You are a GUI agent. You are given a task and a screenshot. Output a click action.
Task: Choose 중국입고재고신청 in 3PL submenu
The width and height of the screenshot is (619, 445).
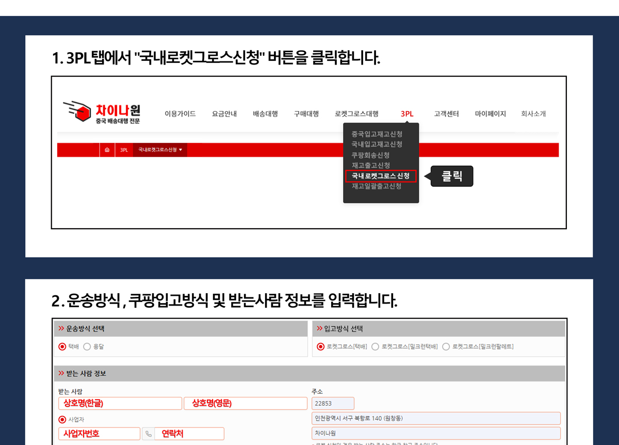pyautogui.click(x=377, y=134)
